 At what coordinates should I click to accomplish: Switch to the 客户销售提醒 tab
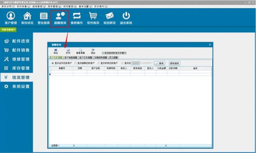coord(71,57)
